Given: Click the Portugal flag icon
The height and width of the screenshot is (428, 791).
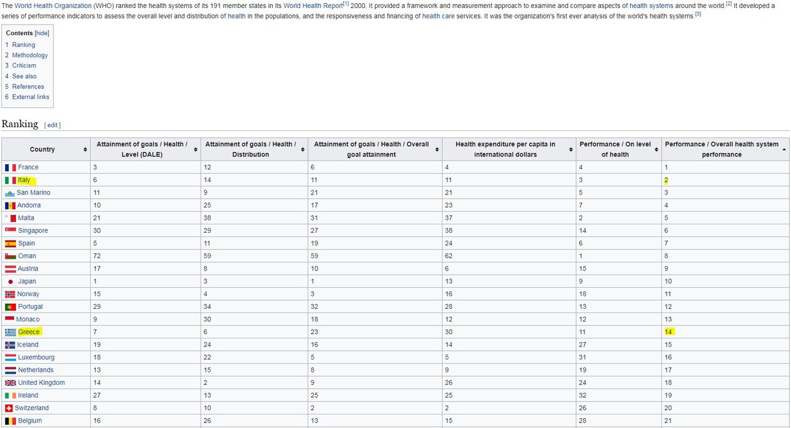Looking at the screenshot, I should 11,307.
